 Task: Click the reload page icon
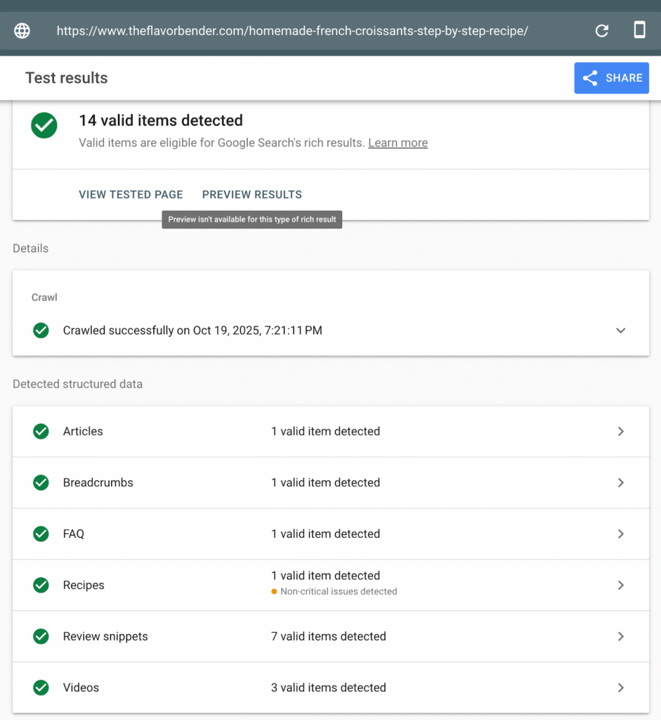[x=602, y=30]
